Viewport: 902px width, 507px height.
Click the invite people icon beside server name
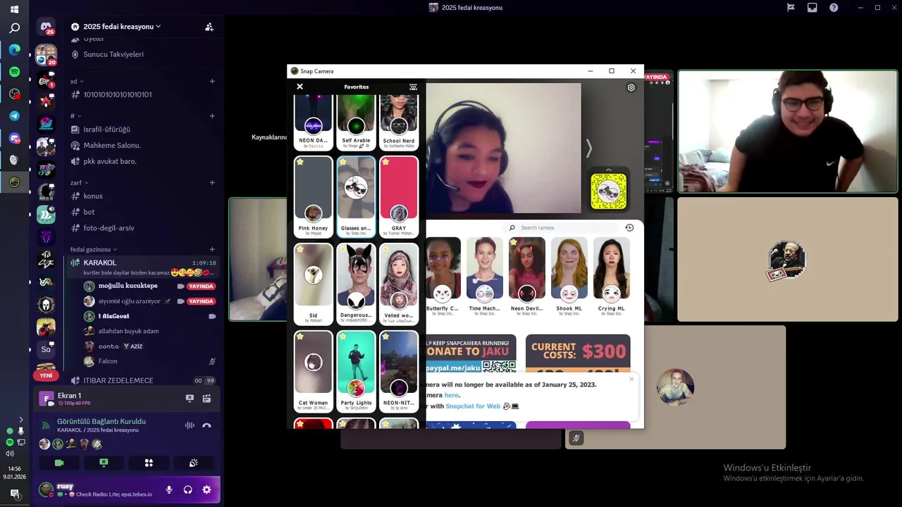point(209,27)
